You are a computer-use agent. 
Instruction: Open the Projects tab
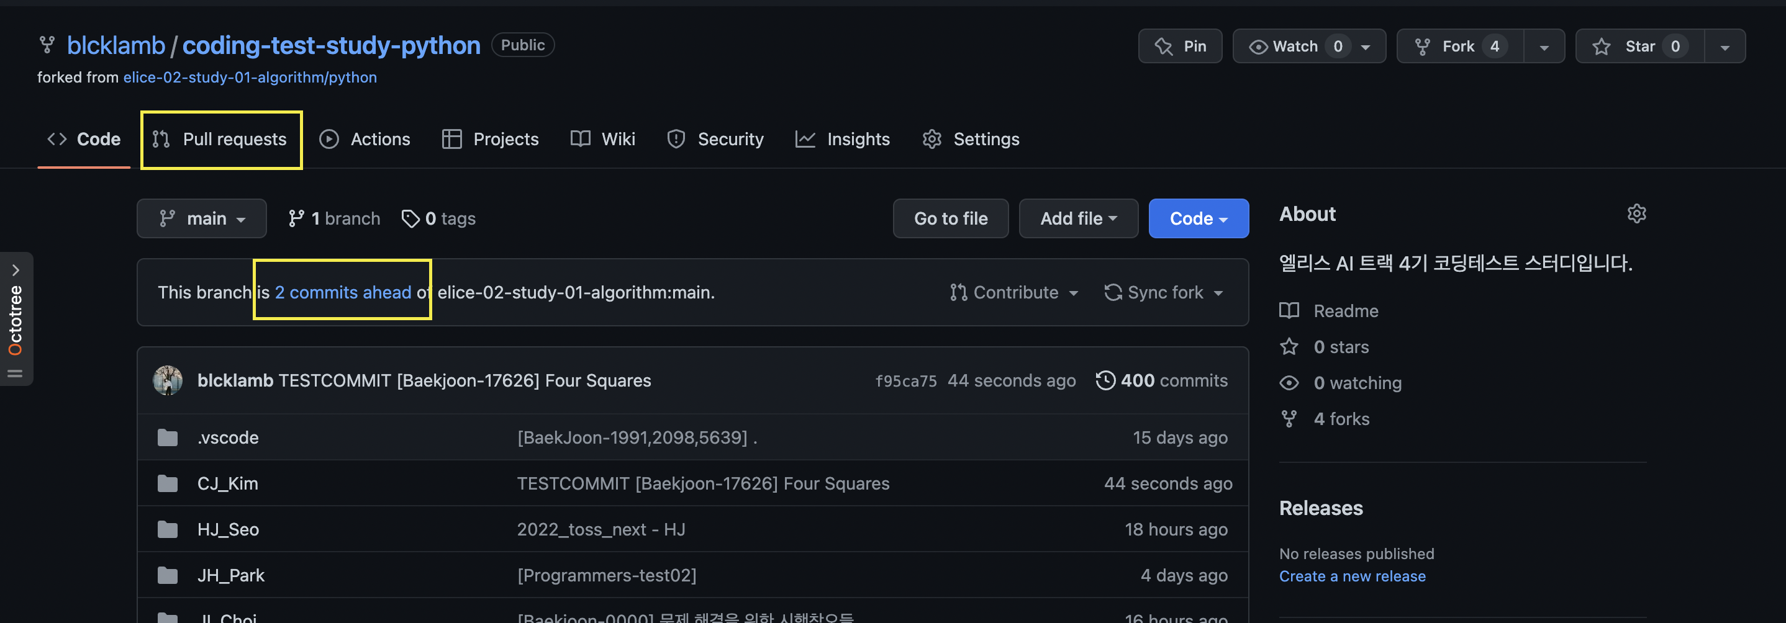(490, 139)
